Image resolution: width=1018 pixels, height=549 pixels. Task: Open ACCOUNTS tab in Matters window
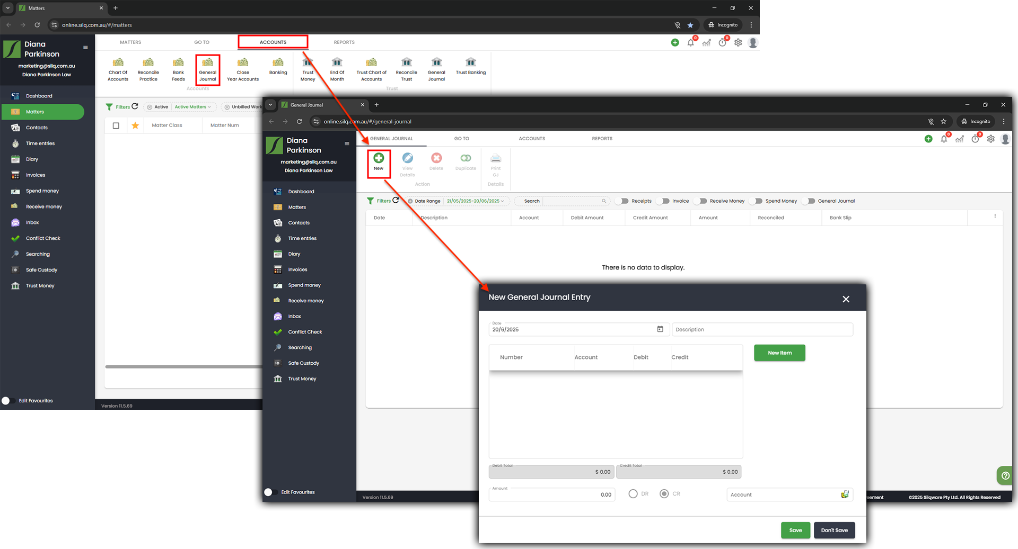(x=273, y=42)
